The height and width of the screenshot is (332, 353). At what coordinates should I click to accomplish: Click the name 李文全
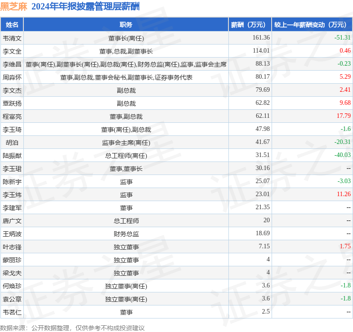click(x=12, y=51)
